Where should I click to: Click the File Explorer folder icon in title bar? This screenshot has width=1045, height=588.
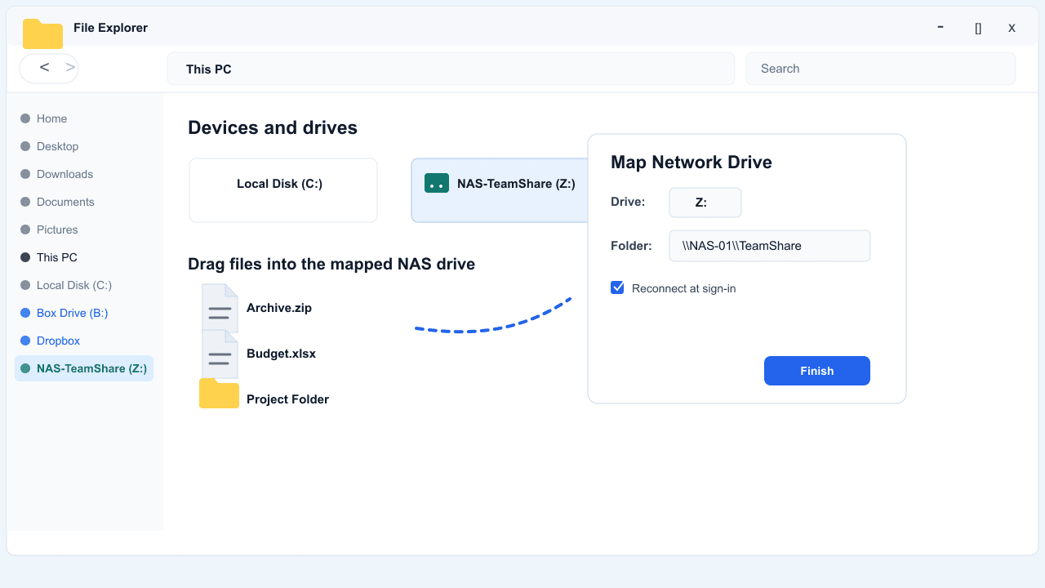coord(42,33)
